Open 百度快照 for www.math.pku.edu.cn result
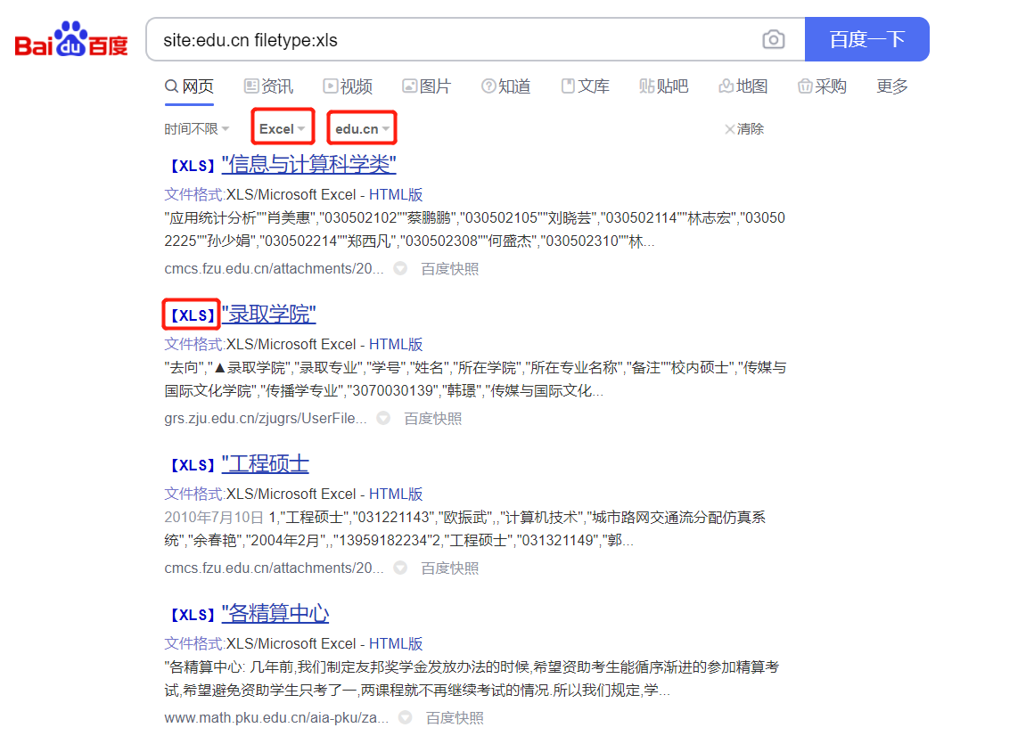This screenshot has width=1034, height=744. (x=455, y=717)
